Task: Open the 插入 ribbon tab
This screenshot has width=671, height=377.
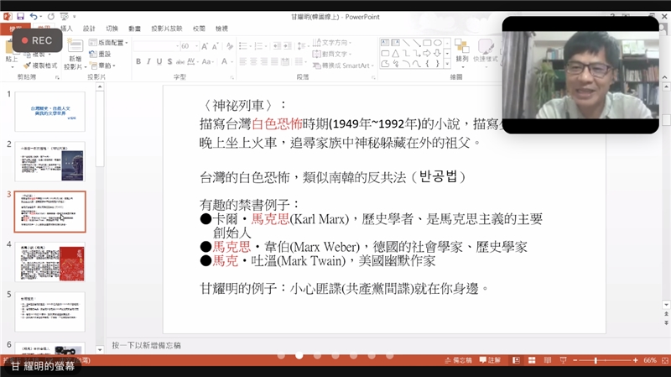Action: point(66,29)
